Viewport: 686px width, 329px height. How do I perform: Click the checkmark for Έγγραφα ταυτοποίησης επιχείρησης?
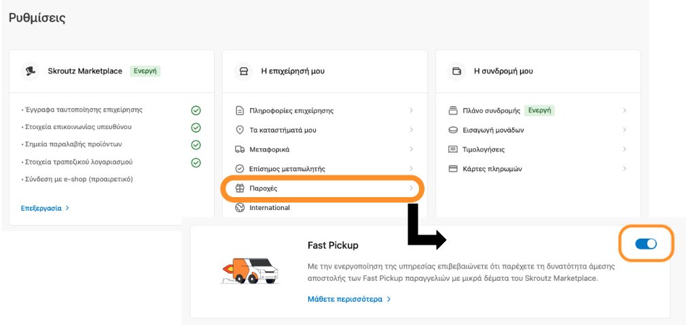pyautogui.click(x=196, y=110)
